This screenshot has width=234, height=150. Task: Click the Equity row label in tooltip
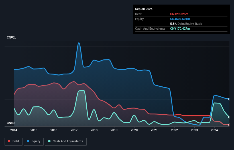point(139,19)
